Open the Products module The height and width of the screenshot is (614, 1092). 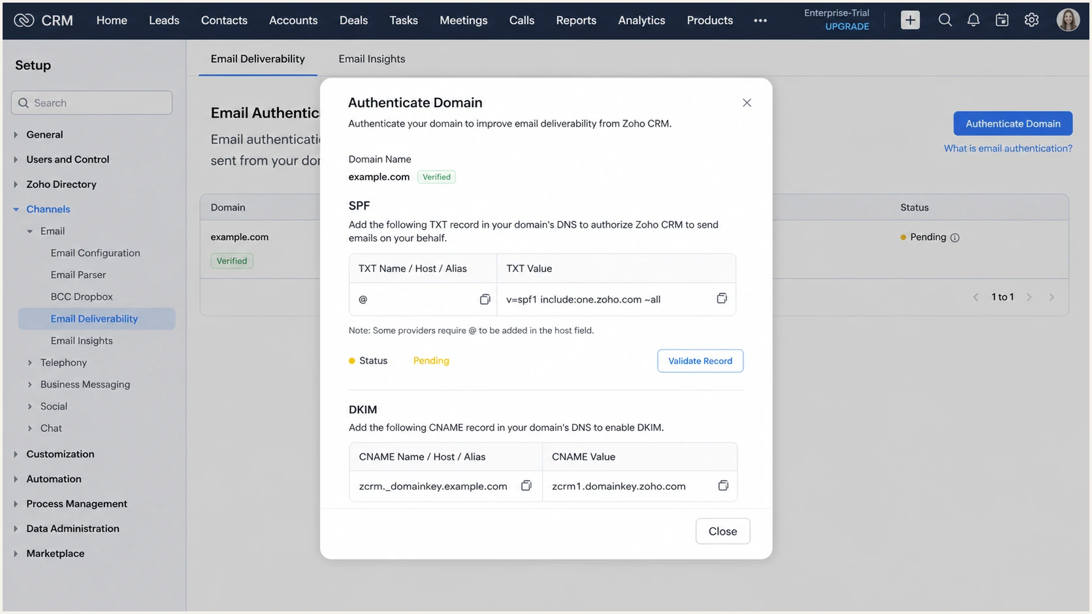(x=710, y=20)
